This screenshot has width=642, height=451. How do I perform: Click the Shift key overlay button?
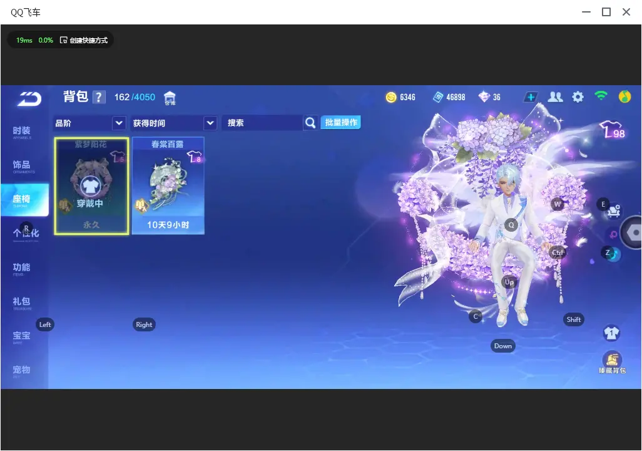pos(574,319)
